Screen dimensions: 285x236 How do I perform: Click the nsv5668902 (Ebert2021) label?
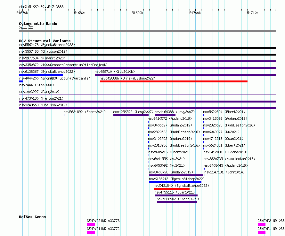(178, 199)
